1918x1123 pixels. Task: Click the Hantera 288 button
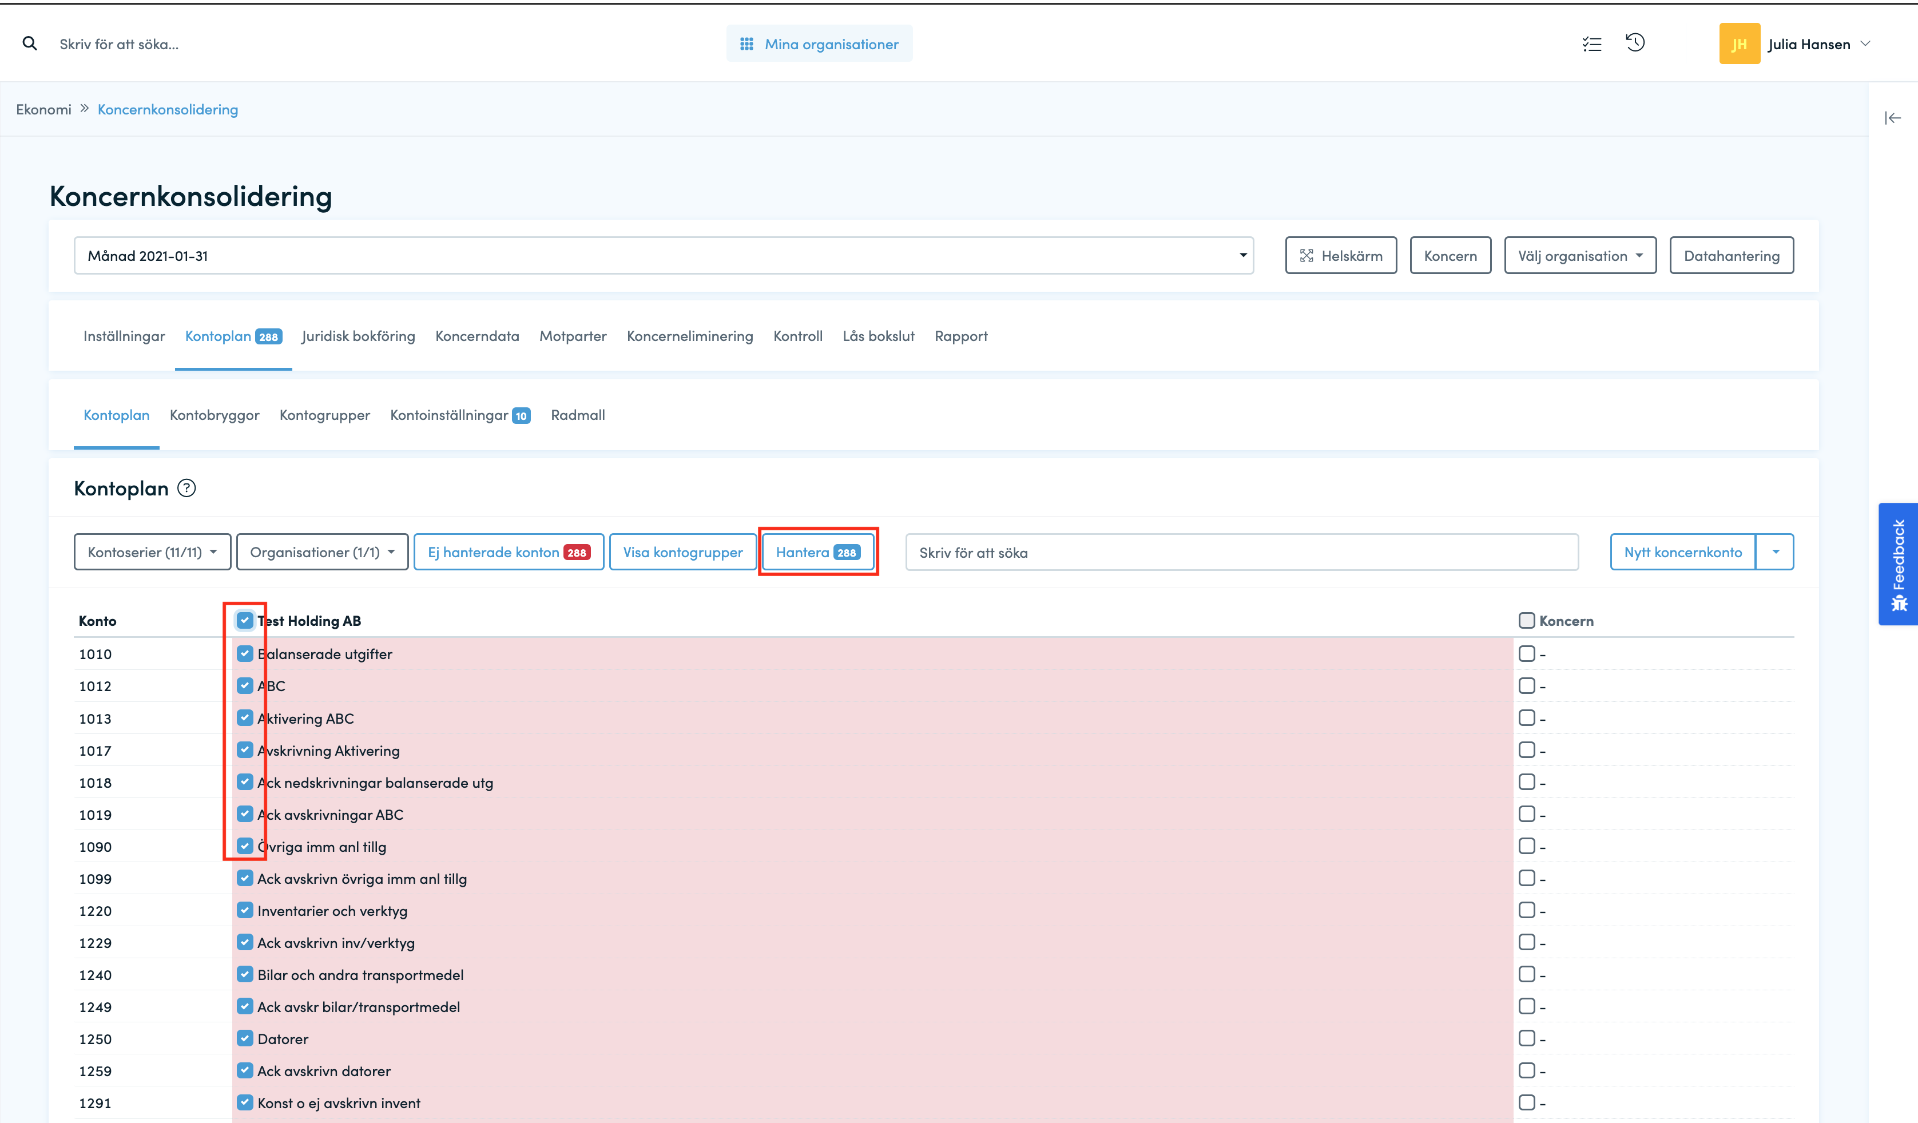pos(818,552)
